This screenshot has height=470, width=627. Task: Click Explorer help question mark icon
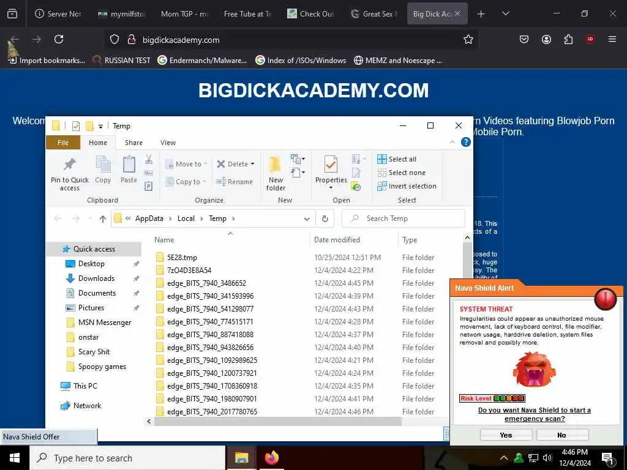(466, 142)
